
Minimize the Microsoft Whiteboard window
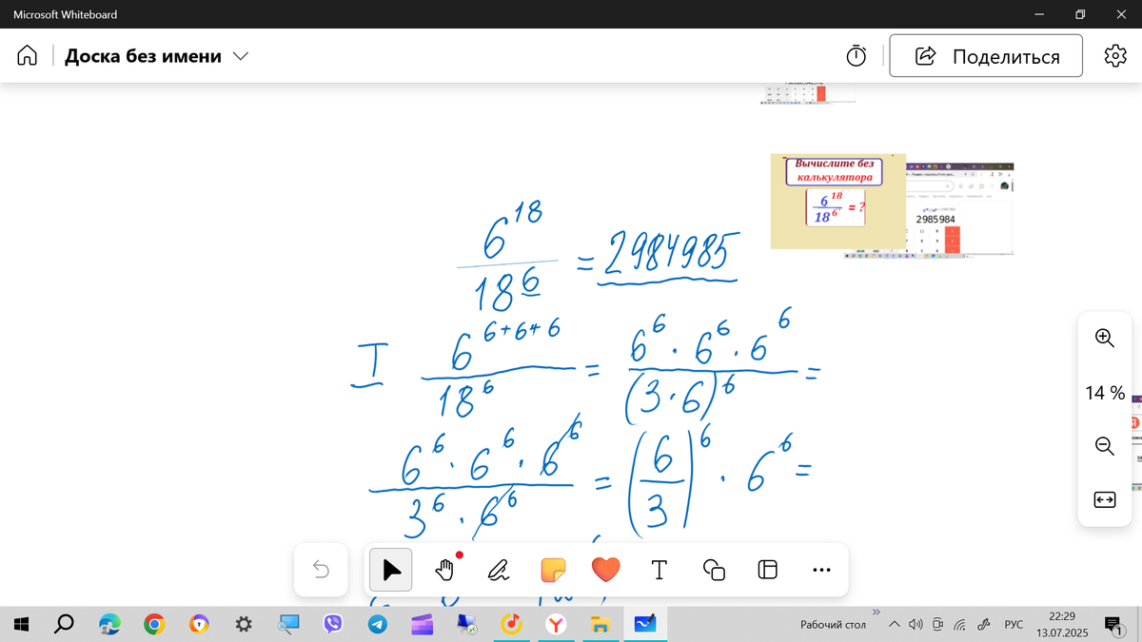coord(1038,14)
